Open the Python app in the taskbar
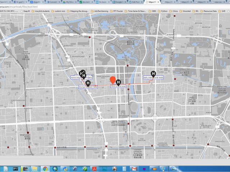 pyautogui.click(x=65, y=169)
